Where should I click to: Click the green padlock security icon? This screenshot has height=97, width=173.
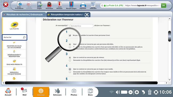coord(105,6)
